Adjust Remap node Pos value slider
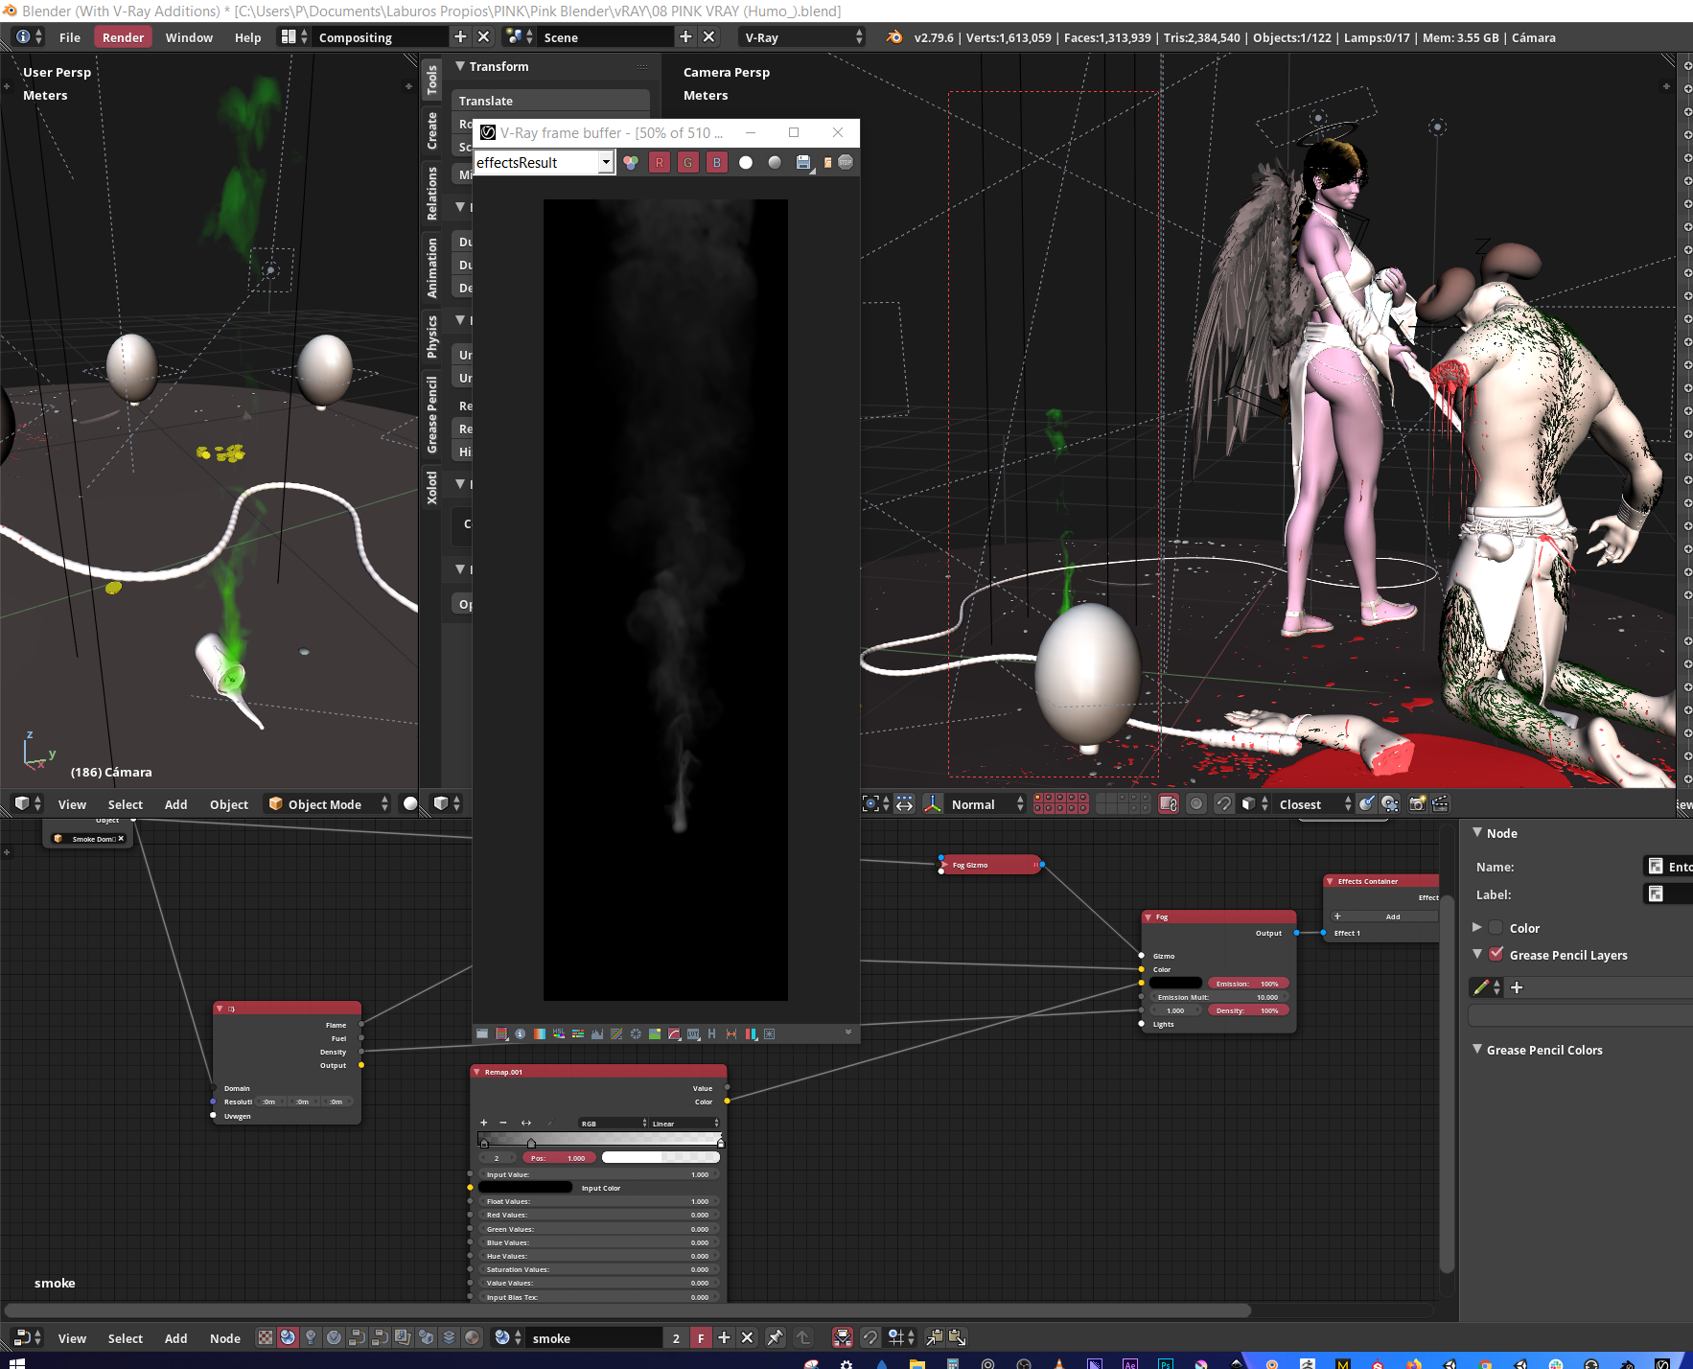 [558, 1158]
